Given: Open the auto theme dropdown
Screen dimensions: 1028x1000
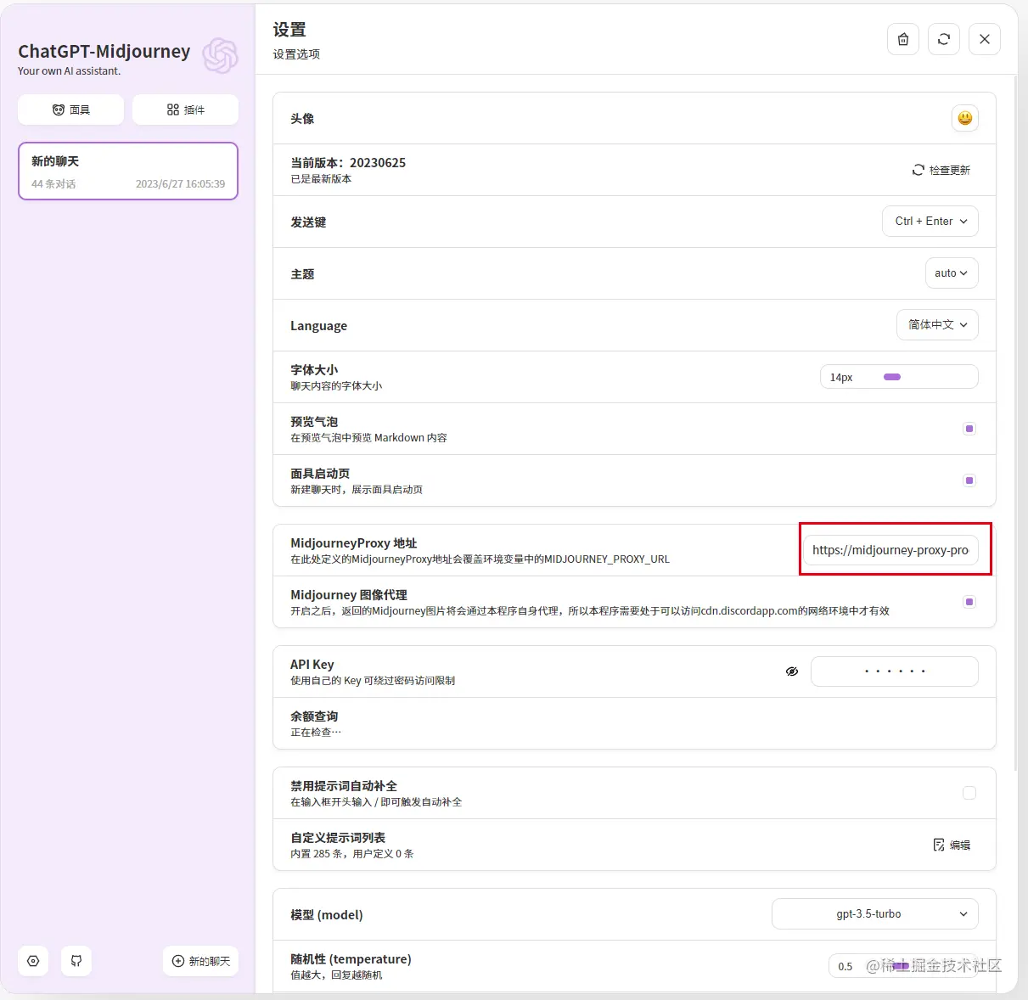Looking at the screenshot, I should (952, 273).
